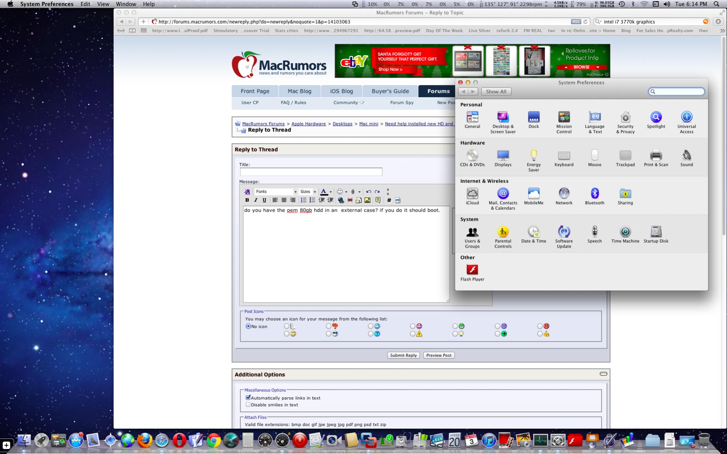The height and width of the screenshot is (454, 727).
Task: Choose the warning triangle post icon
Action: point(413,334)
